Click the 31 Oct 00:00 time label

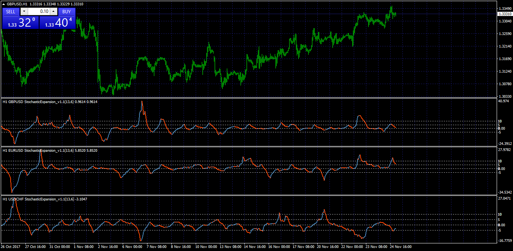[60, 246]
